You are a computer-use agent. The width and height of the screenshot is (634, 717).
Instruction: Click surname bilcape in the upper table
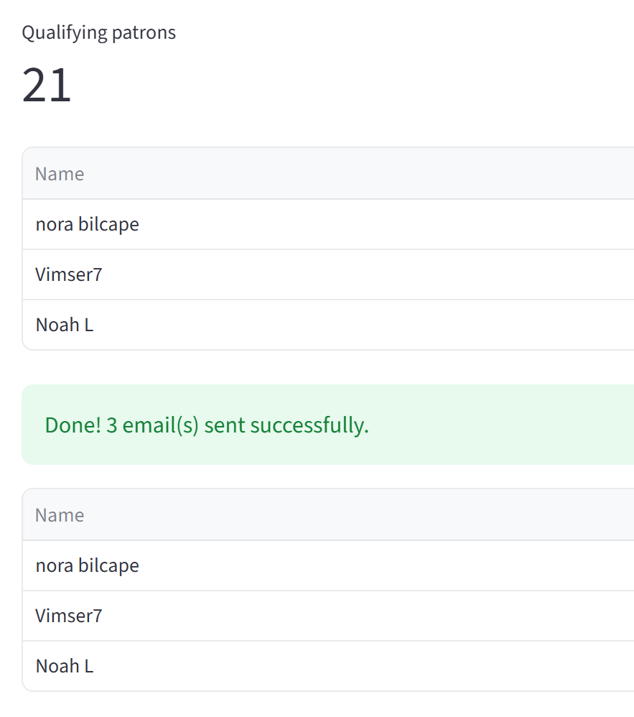(x=109, y=225)
